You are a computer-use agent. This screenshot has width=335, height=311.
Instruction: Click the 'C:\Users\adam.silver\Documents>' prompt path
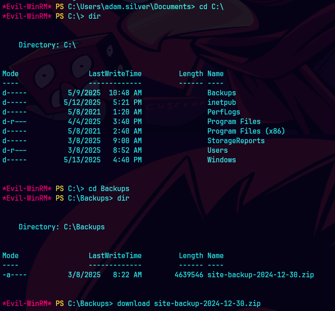[x=131, y=7]
